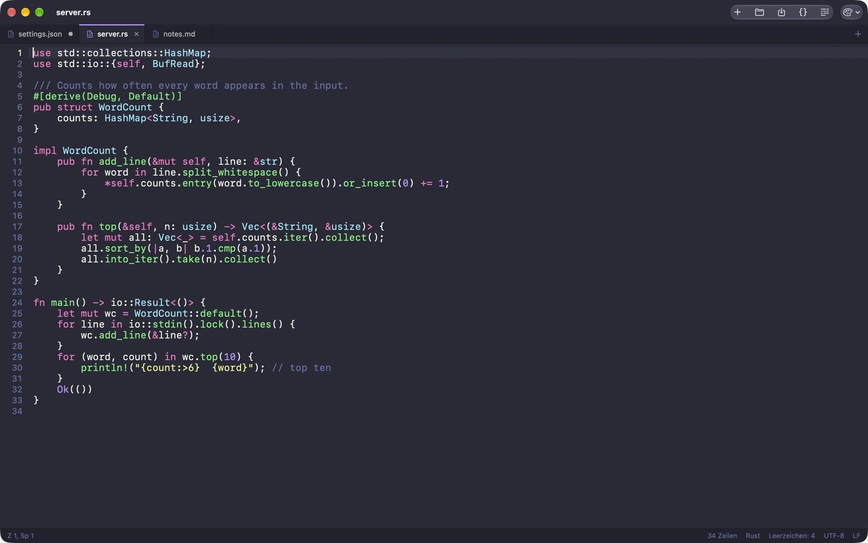Click the println! macro on line 30
The image size is (868, 543).
coord(105,368)
